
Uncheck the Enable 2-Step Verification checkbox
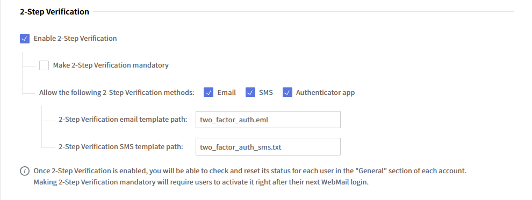[x=24, y=39]
